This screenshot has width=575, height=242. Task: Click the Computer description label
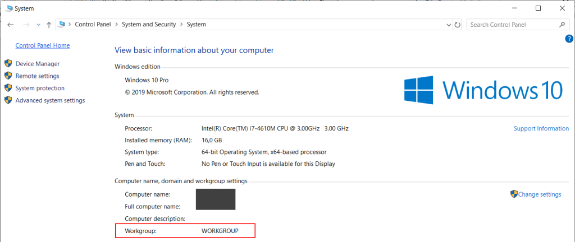154,218
